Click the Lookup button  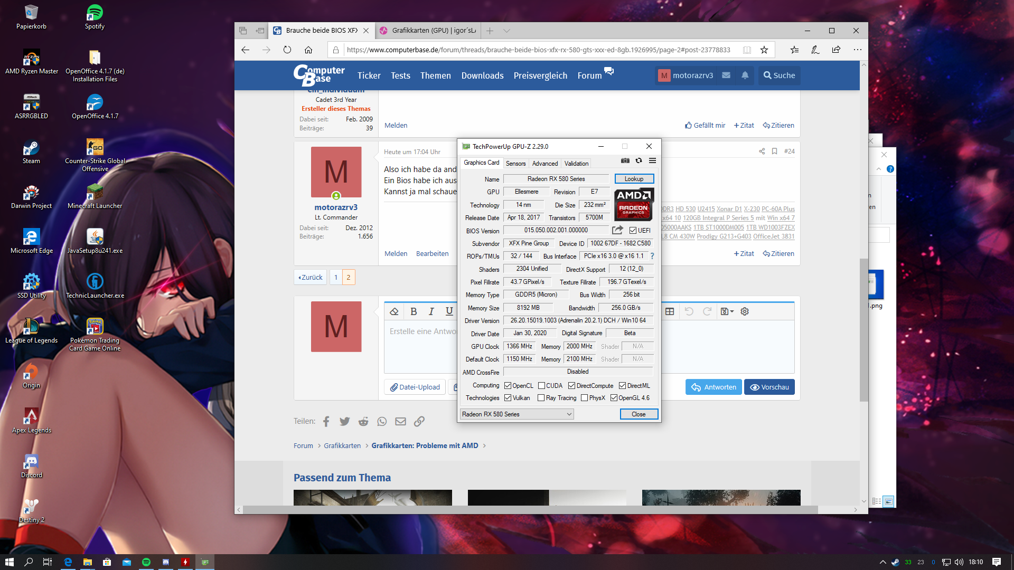[634, 179]
